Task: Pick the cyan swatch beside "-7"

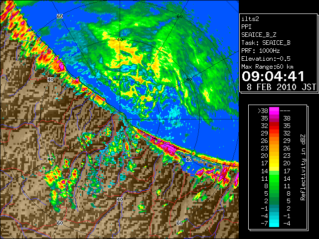Action: pos(274,224)
